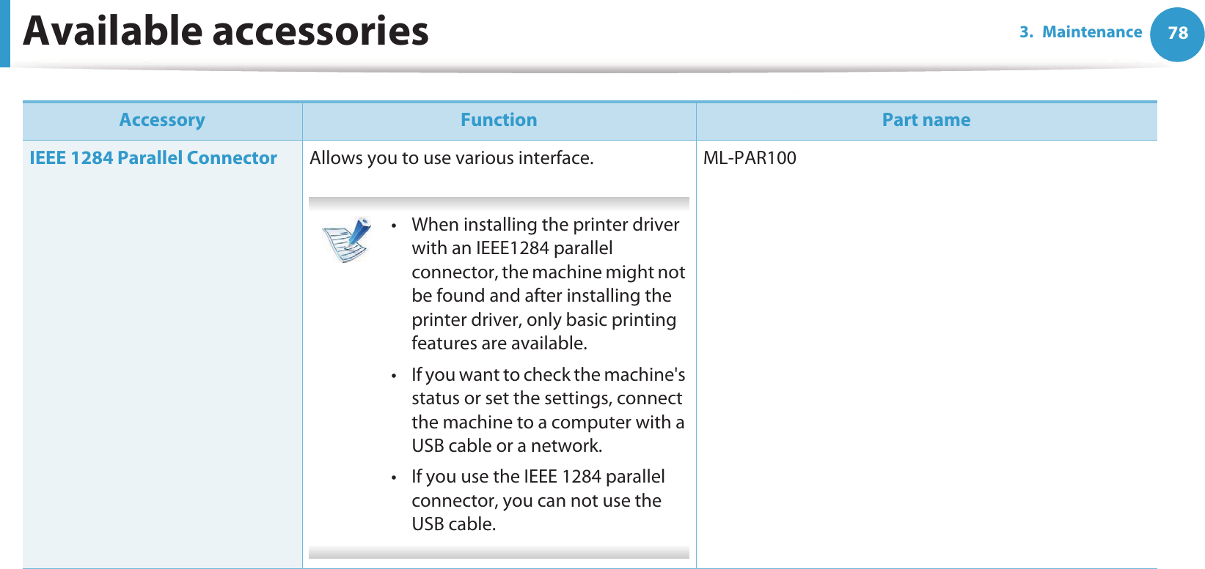
Task: Click the gray divider bar below the note
Action: 499,553
